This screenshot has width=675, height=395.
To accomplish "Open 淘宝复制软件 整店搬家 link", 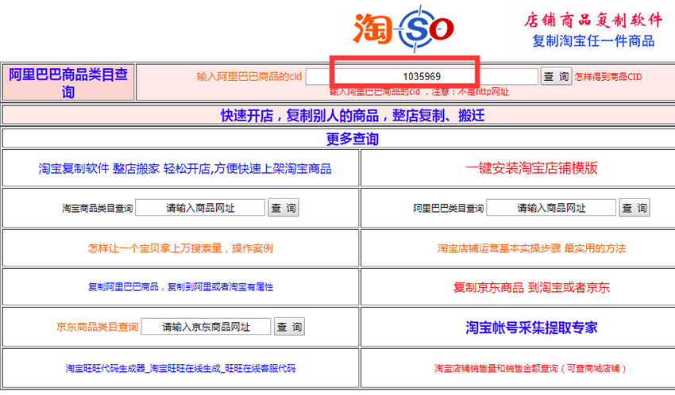I will coord(185,168).
